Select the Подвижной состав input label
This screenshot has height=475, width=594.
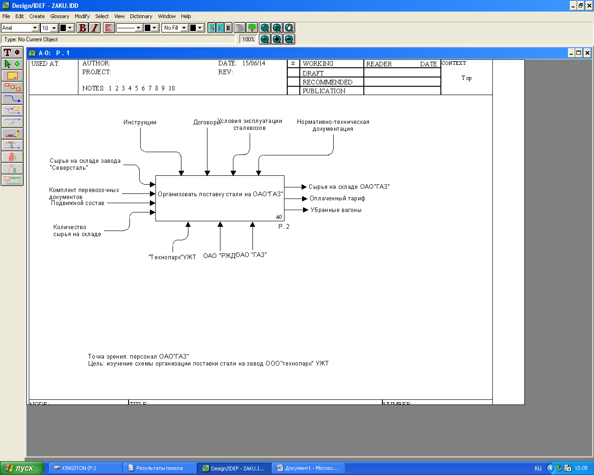click(77, 203)
